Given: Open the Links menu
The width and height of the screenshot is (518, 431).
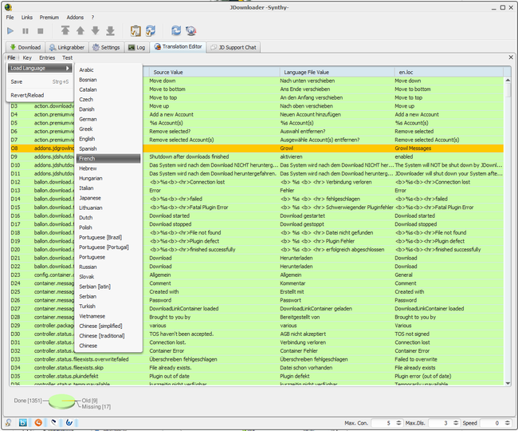Looking at the screenshot, I should tap(27, 18).
